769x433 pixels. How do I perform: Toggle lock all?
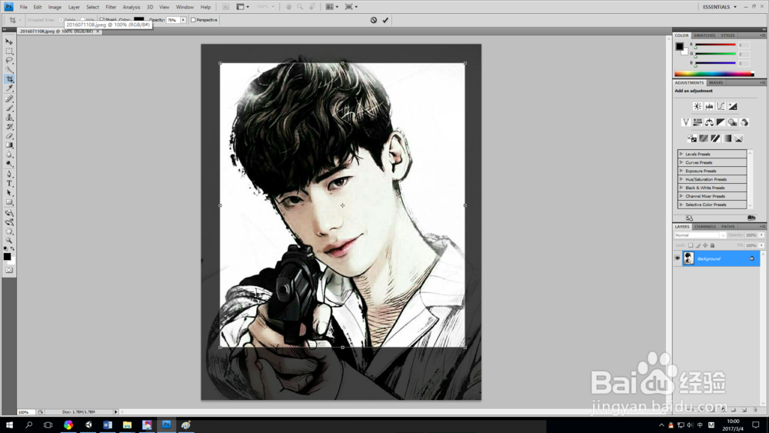pyautogui.click(x=713, y=245)
